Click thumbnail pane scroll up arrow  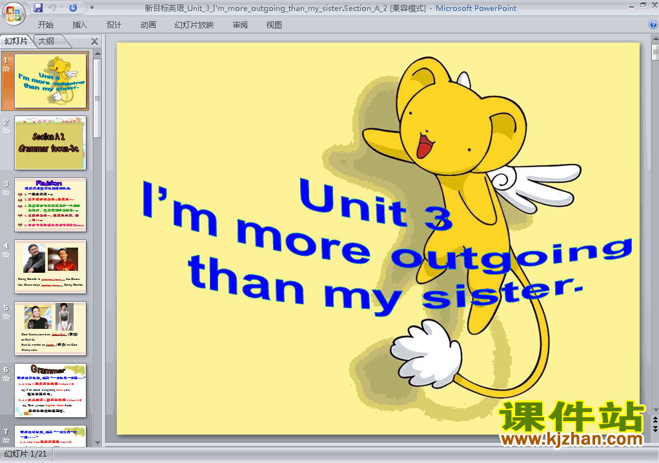97,54
